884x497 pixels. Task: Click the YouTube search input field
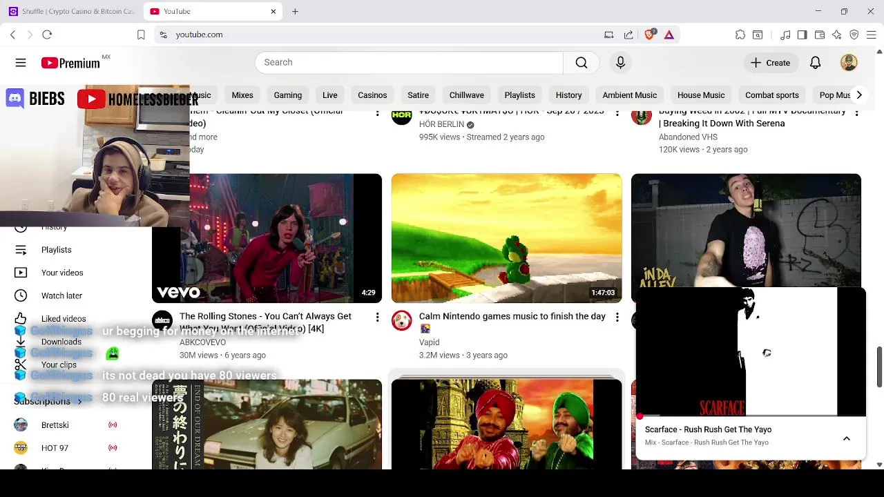[x=409, y=63]
